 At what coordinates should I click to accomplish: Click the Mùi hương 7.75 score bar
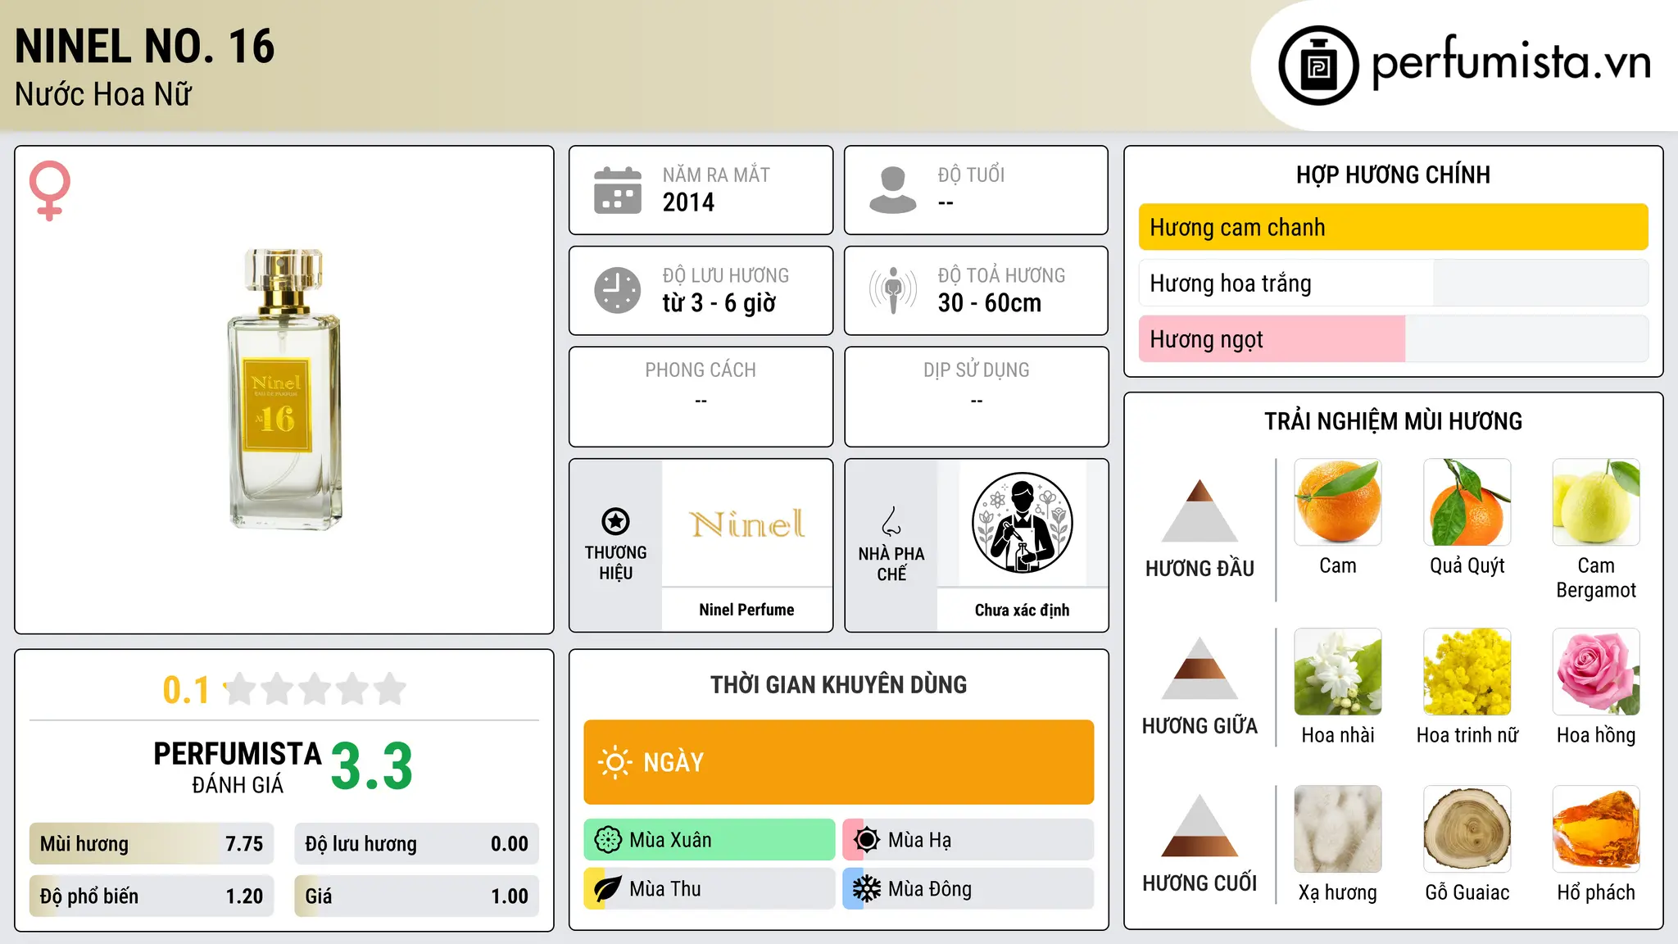point(152,844)
